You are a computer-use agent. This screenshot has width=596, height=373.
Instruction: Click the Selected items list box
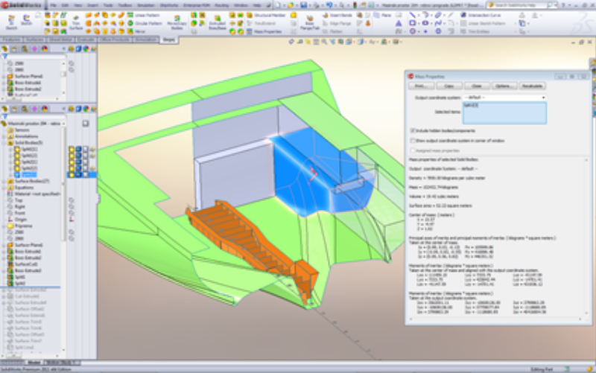click(504, 112)
